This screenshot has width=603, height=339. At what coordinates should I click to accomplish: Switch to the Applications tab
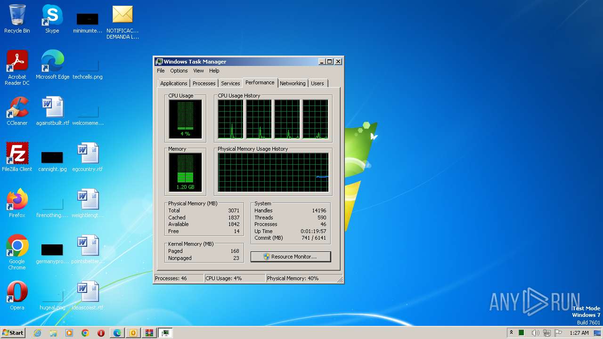click(174, 83)
